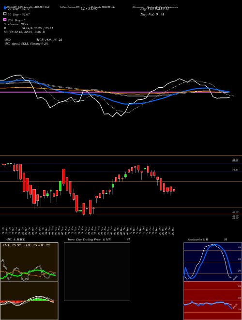This screenshot has width=242, height=320.
Task: Click the magenta 200 Day legend swatch
Action: click(x=5, y=20)
